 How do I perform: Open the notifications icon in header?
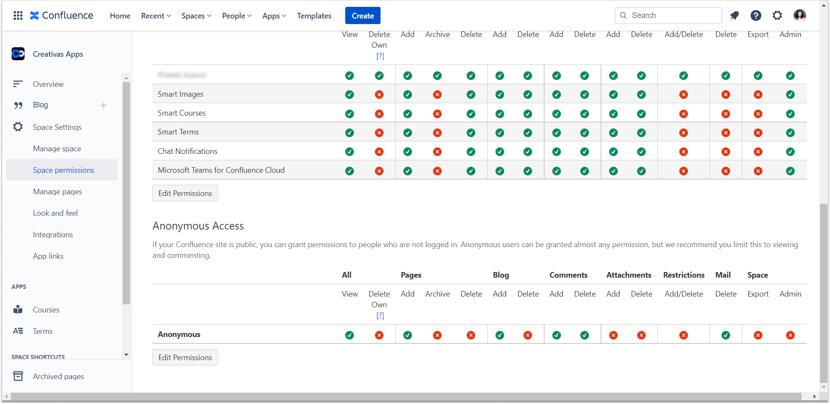pyautogui.click(x=734, y=16)
